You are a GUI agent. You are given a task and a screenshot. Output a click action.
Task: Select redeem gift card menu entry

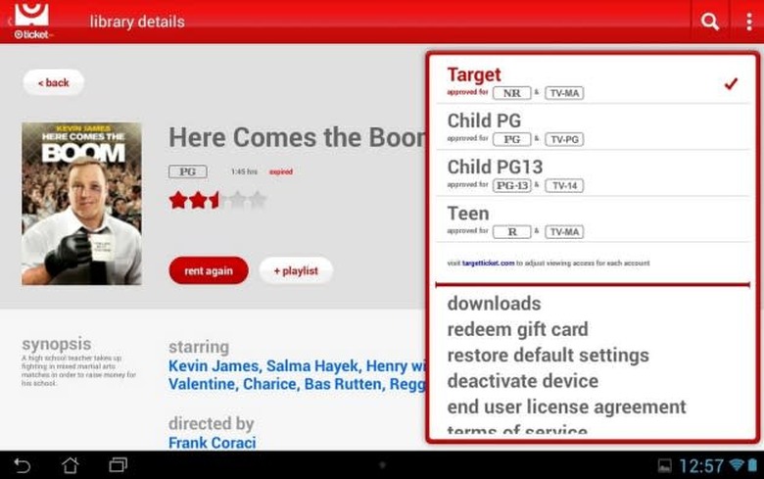click(x=517, y=329)
